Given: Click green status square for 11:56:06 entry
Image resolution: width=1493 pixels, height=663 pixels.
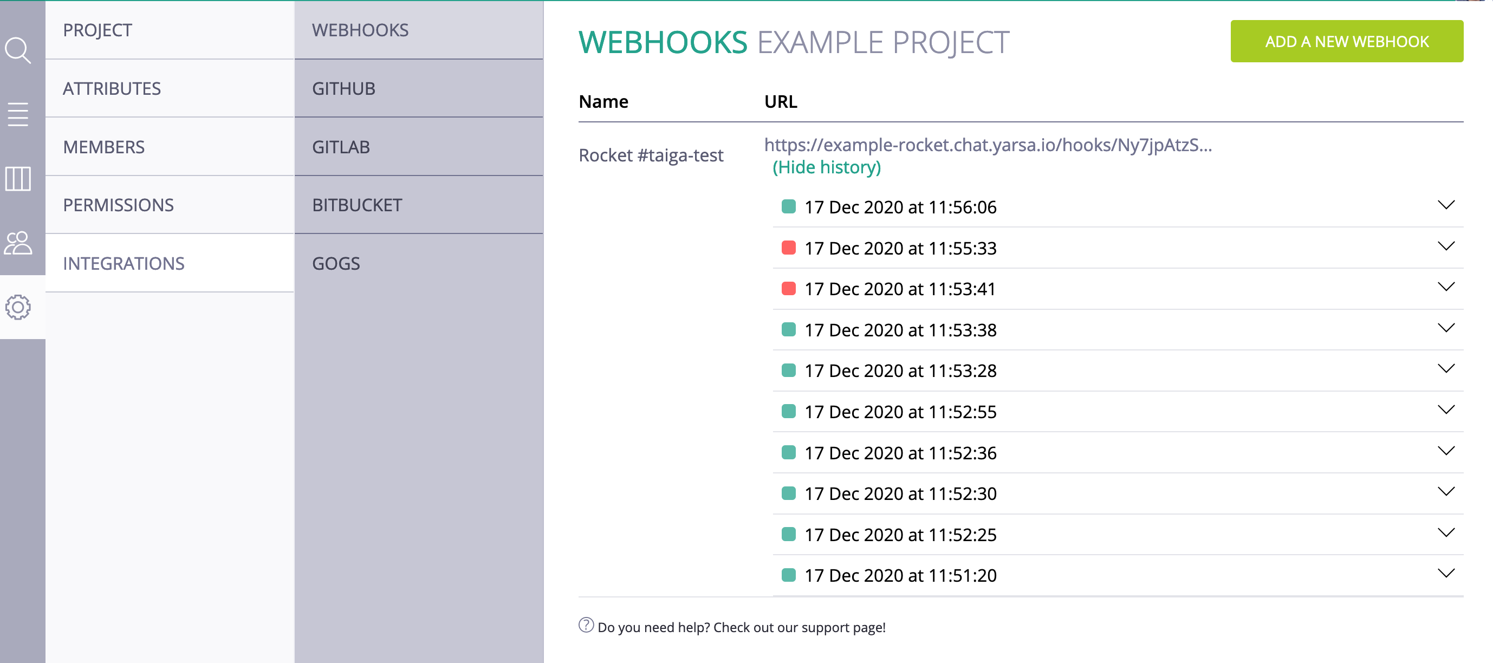Looking at the screenshot, I should (x=788, y=207).
